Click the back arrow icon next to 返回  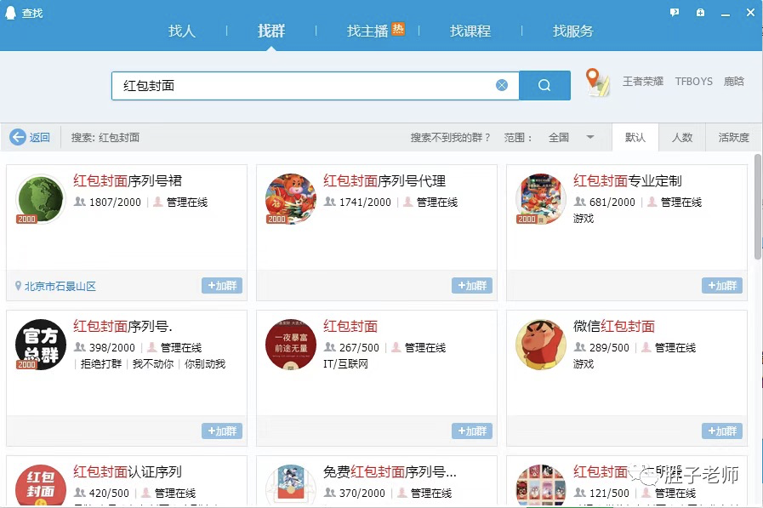pyautogui.click(x=18, y=136)
